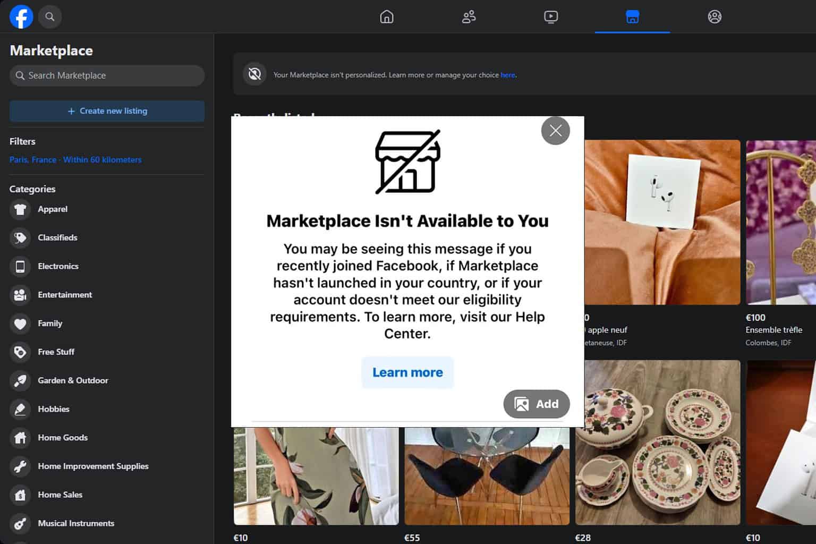Follow the 'here' link in personalization notice
Image resolution: width=816 pixels, height=544 pixels.
tap(507, 75)
